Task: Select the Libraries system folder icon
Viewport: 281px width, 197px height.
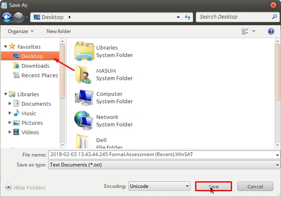Action: click(84, 51)
